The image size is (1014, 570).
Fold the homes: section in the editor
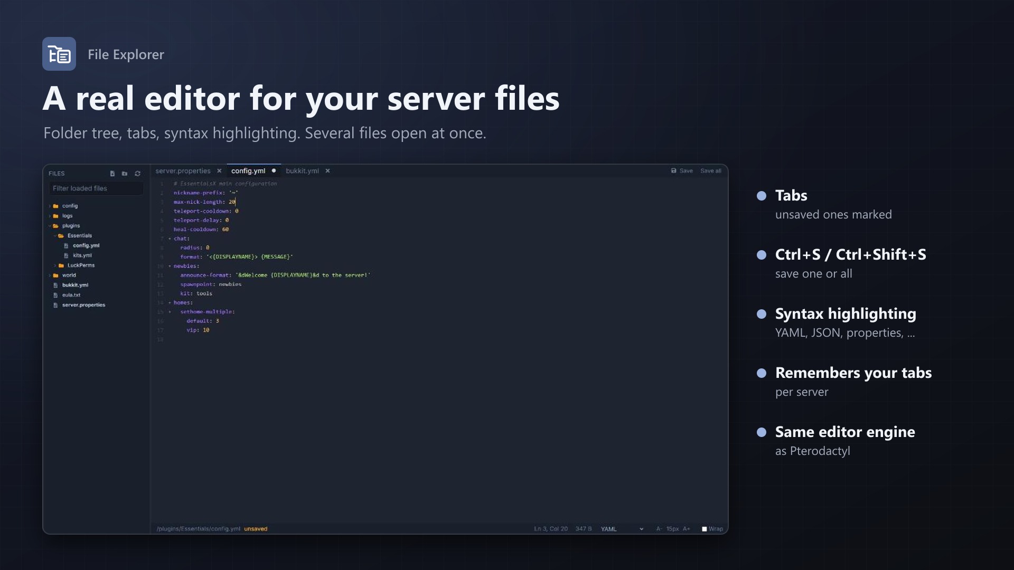tap(170, 303)
